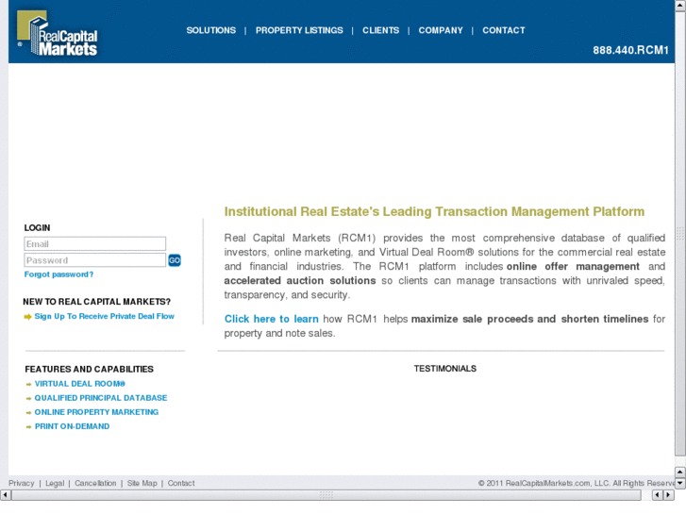Viewport: 686px width, 514px height.
Task: Click horizontal scrollbar right arrow at far right
Action: (668, 495)
